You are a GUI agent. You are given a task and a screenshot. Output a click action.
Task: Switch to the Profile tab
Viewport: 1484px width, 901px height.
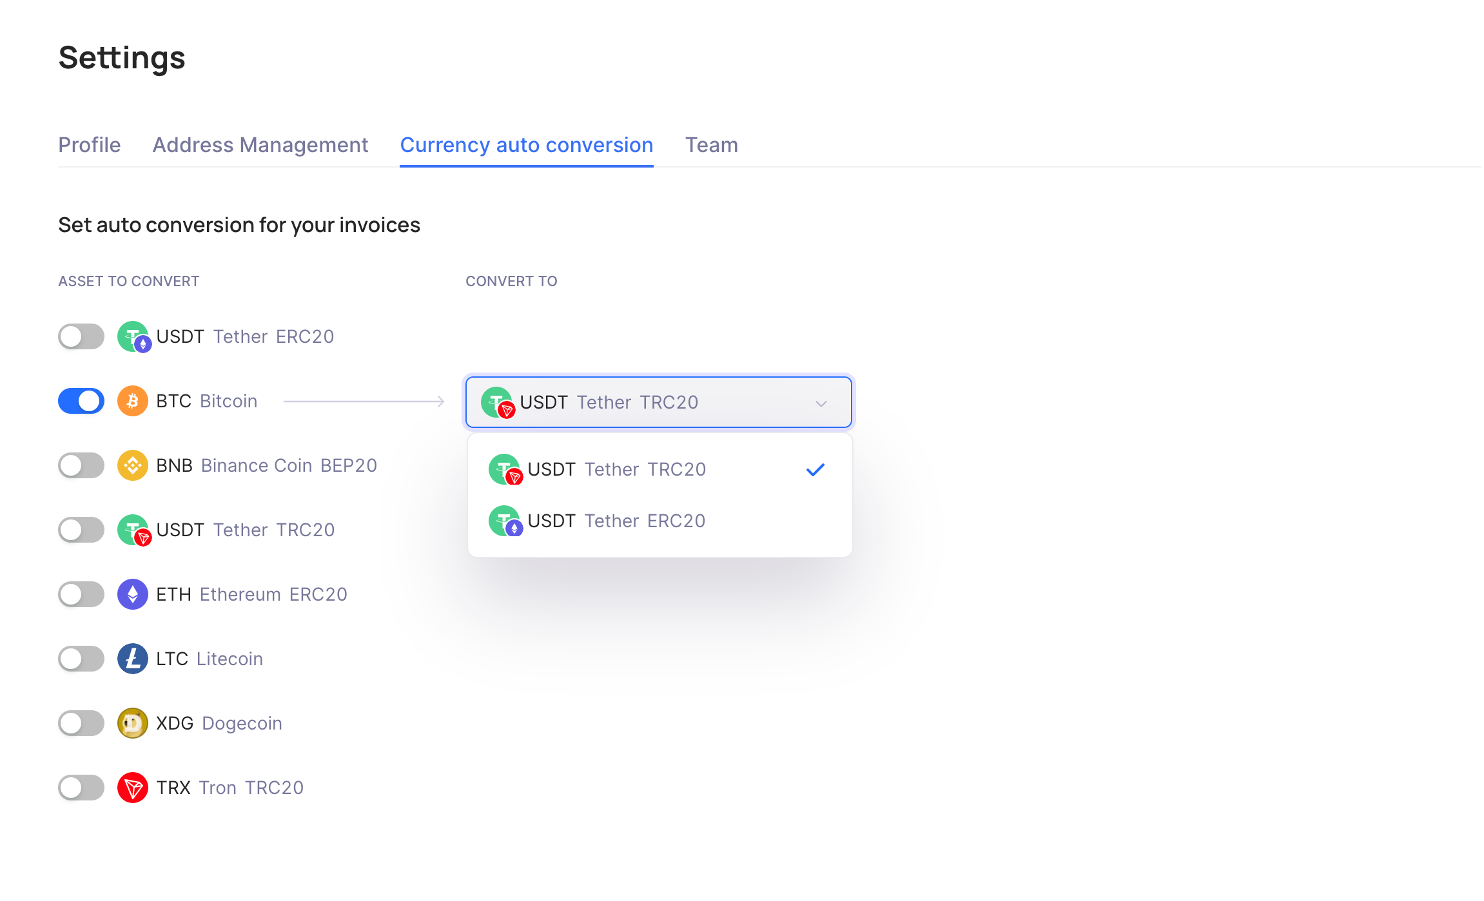[x=89, y=145]
